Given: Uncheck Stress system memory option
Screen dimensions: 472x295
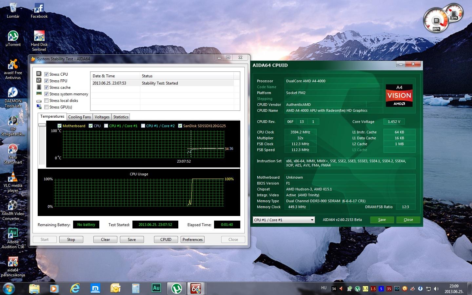Looking at the screenshot, I should pos(46,94).
